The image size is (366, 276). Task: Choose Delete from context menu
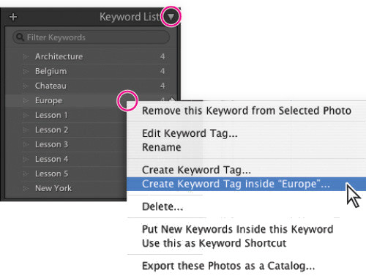click(x=163, y=206)
